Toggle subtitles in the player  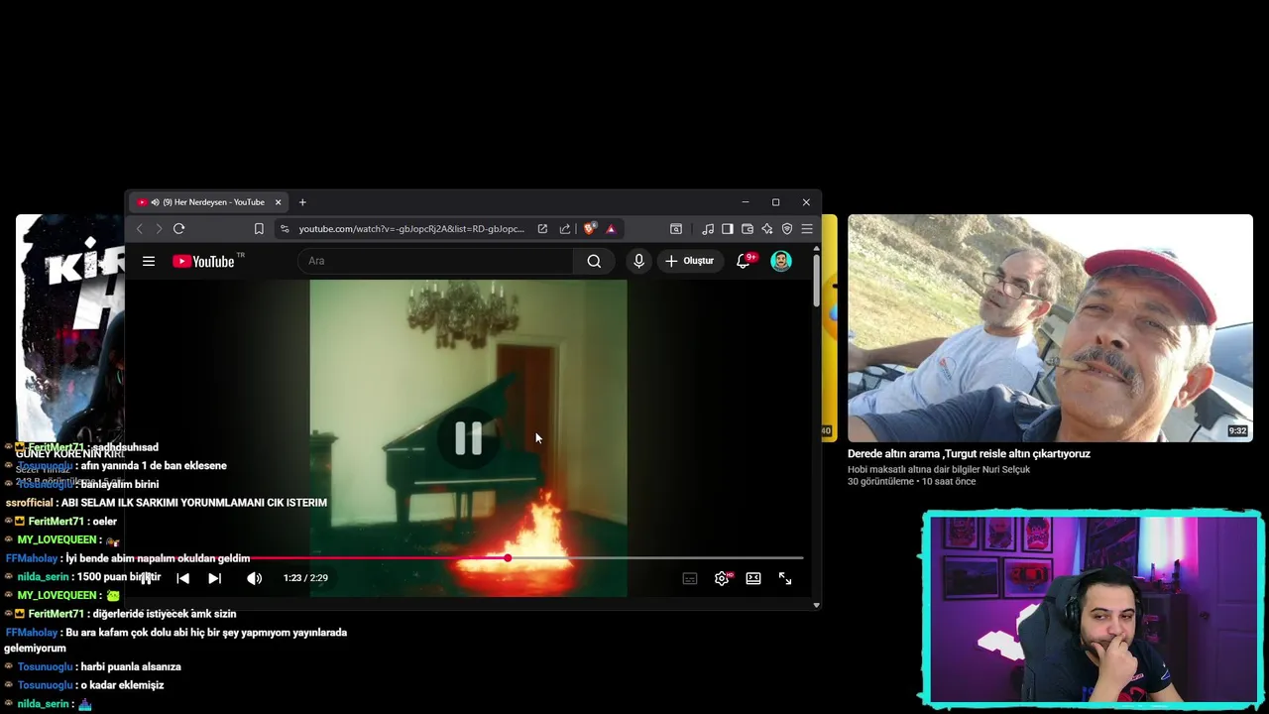690,578
